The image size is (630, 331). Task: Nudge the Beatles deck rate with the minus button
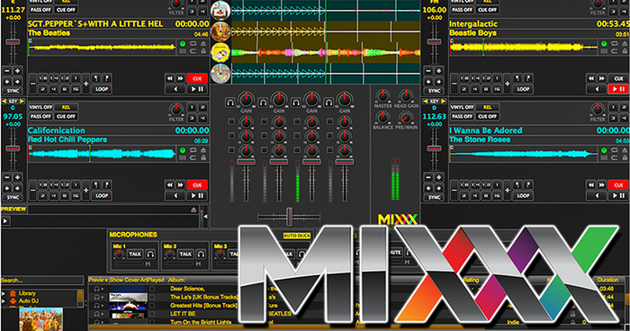[7, 71]
